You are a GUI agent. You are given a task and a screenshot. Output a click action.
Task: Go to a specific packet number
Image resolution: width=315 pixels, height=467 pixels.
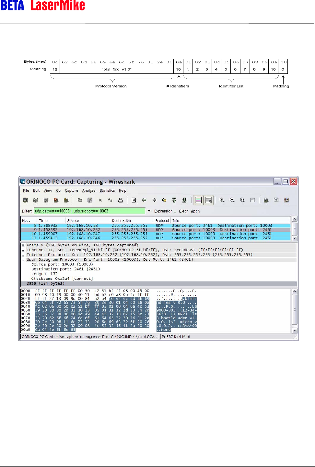pyautogui.click(x=164, y=200)
